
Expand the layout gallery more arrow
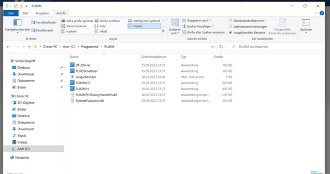click(x=163, y=31)
